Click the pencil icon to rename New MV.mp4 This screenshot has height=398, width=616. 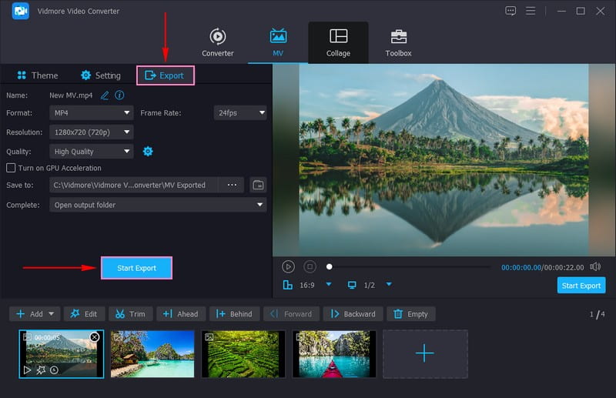point(105,95)
